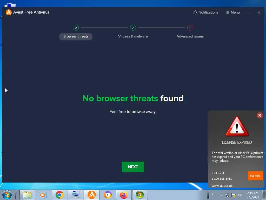The width and height of the screenshot is (266, 200).
Task: Close the Avast Free Antivirus window
Action: pyautogui.click(x=259, y=12)
